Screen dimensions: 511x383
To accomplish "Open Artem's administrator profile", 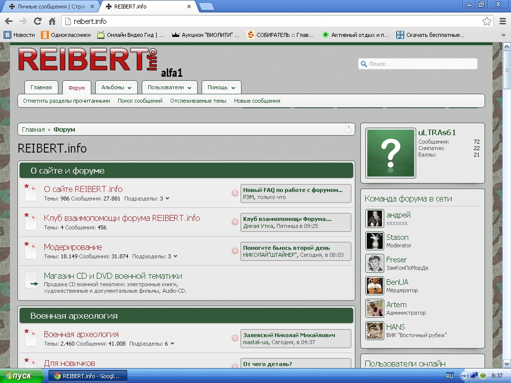I will pyautogui.click(x=396, y=305).
